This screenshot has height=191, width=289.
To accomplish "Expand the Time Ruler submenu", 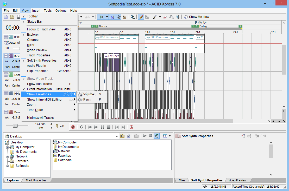I will [49, 110].
